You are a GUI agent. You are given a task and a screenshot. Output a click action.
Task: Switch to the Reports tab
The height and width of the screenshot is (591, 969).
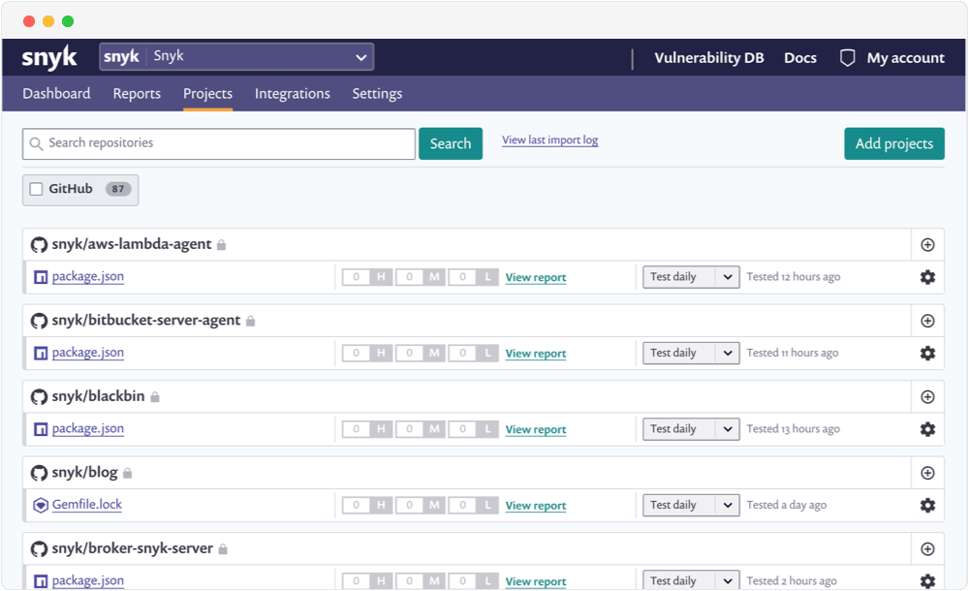[137, 93]
